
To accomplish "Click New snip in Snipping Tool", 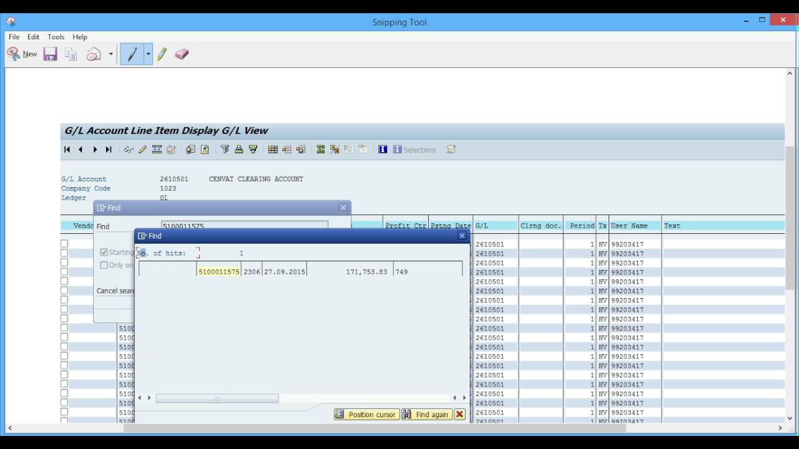I will pos(22,54).
